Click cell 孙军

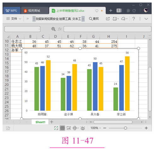pos(16,50)
